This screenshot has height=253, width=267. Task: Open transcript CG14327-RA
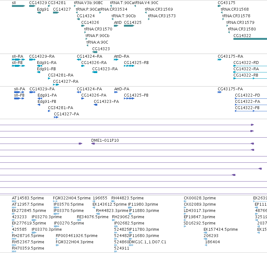pos(56,85)
